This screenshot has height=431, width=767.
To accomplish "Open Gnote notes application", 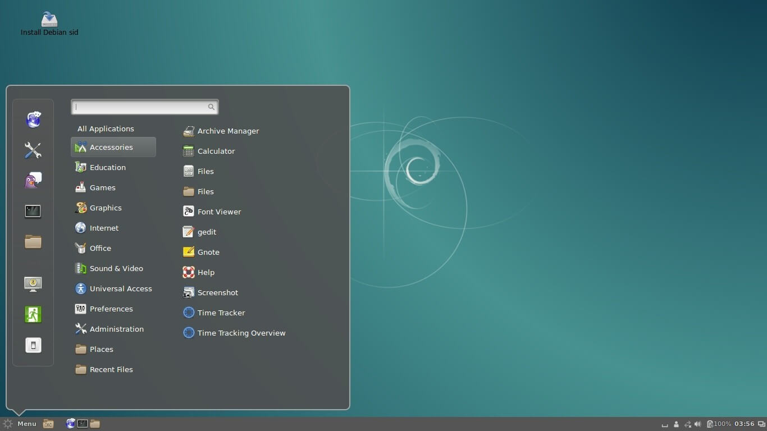I will click(x=208, y=252).
